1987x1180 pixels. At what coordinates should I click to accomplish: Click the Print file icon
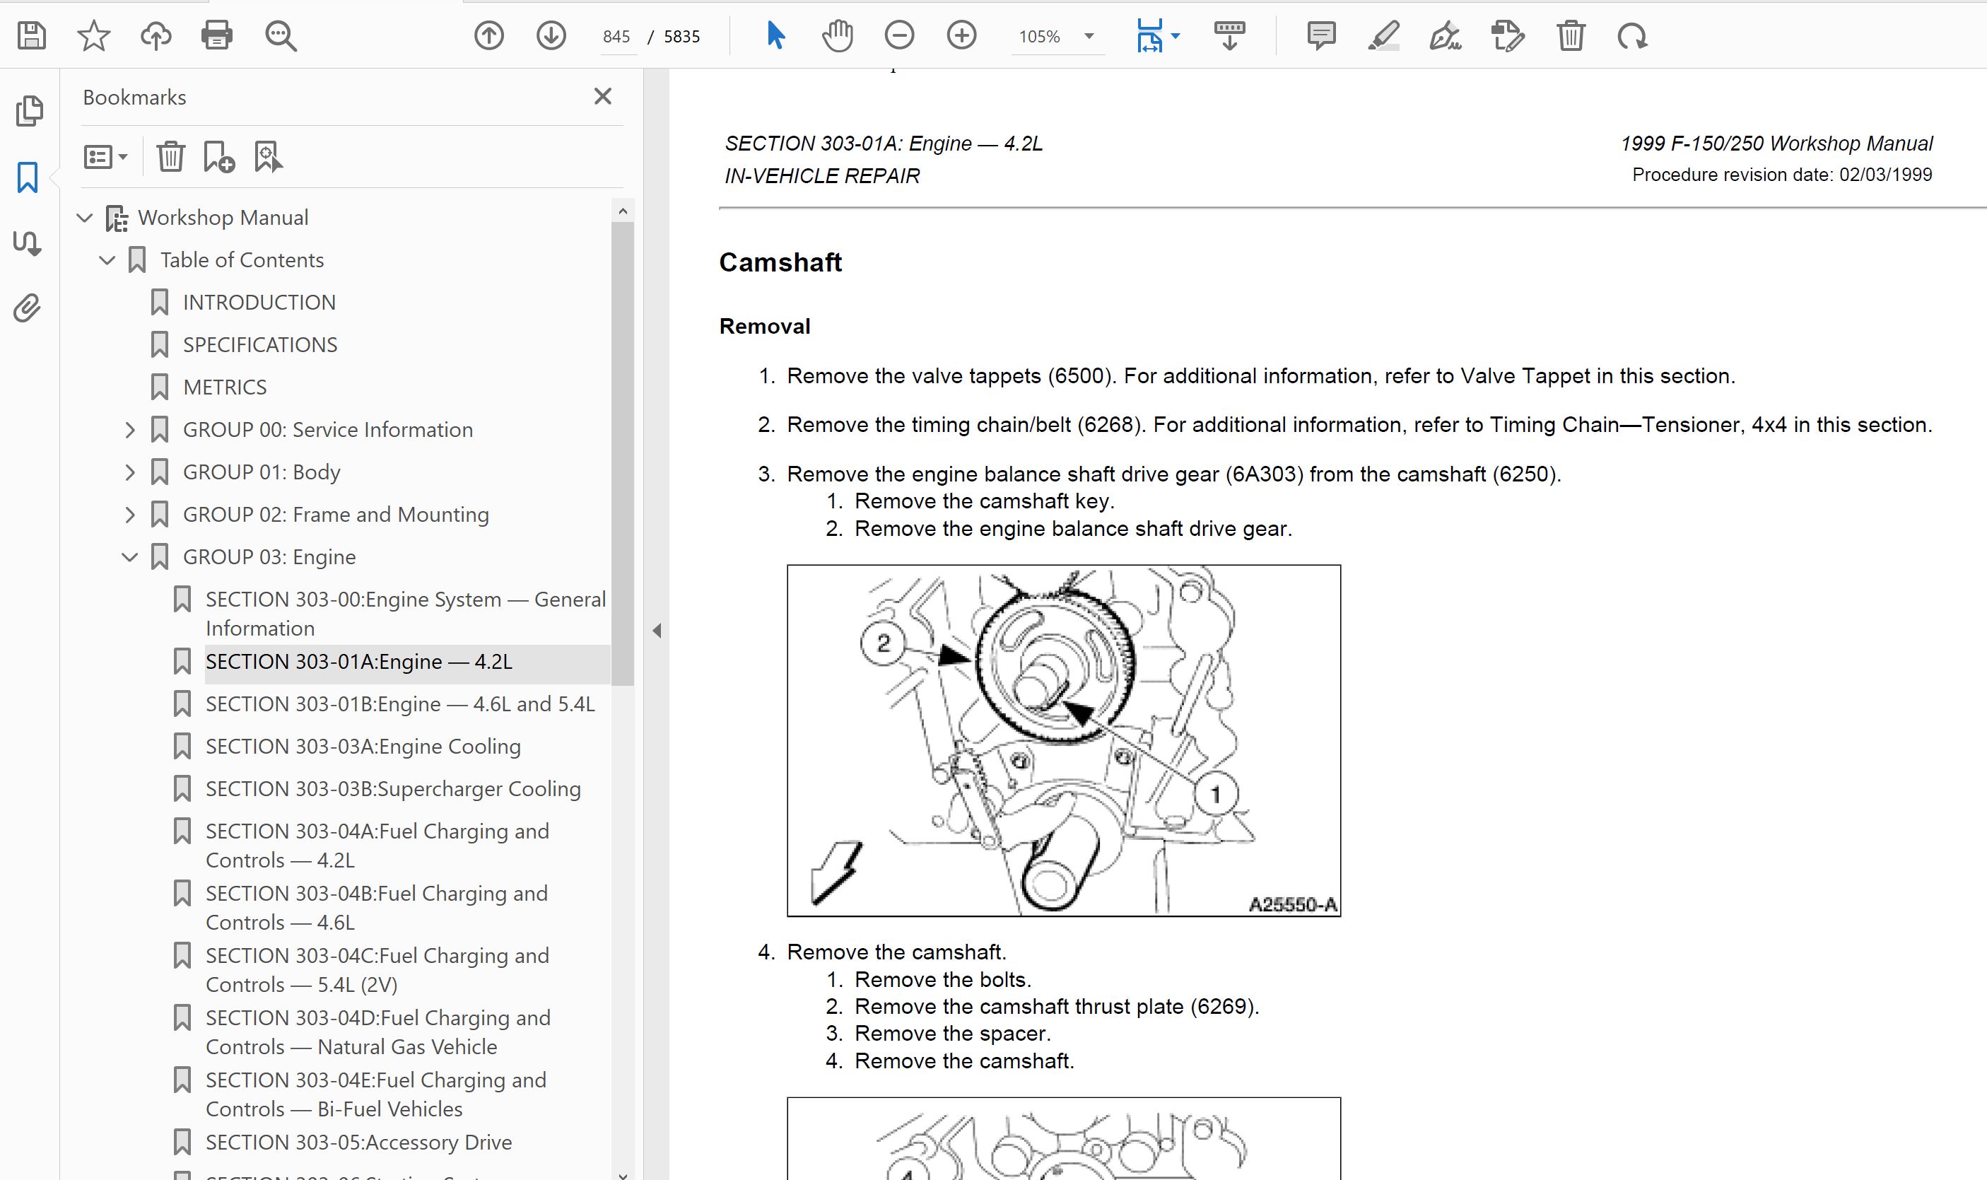(217, 36)
